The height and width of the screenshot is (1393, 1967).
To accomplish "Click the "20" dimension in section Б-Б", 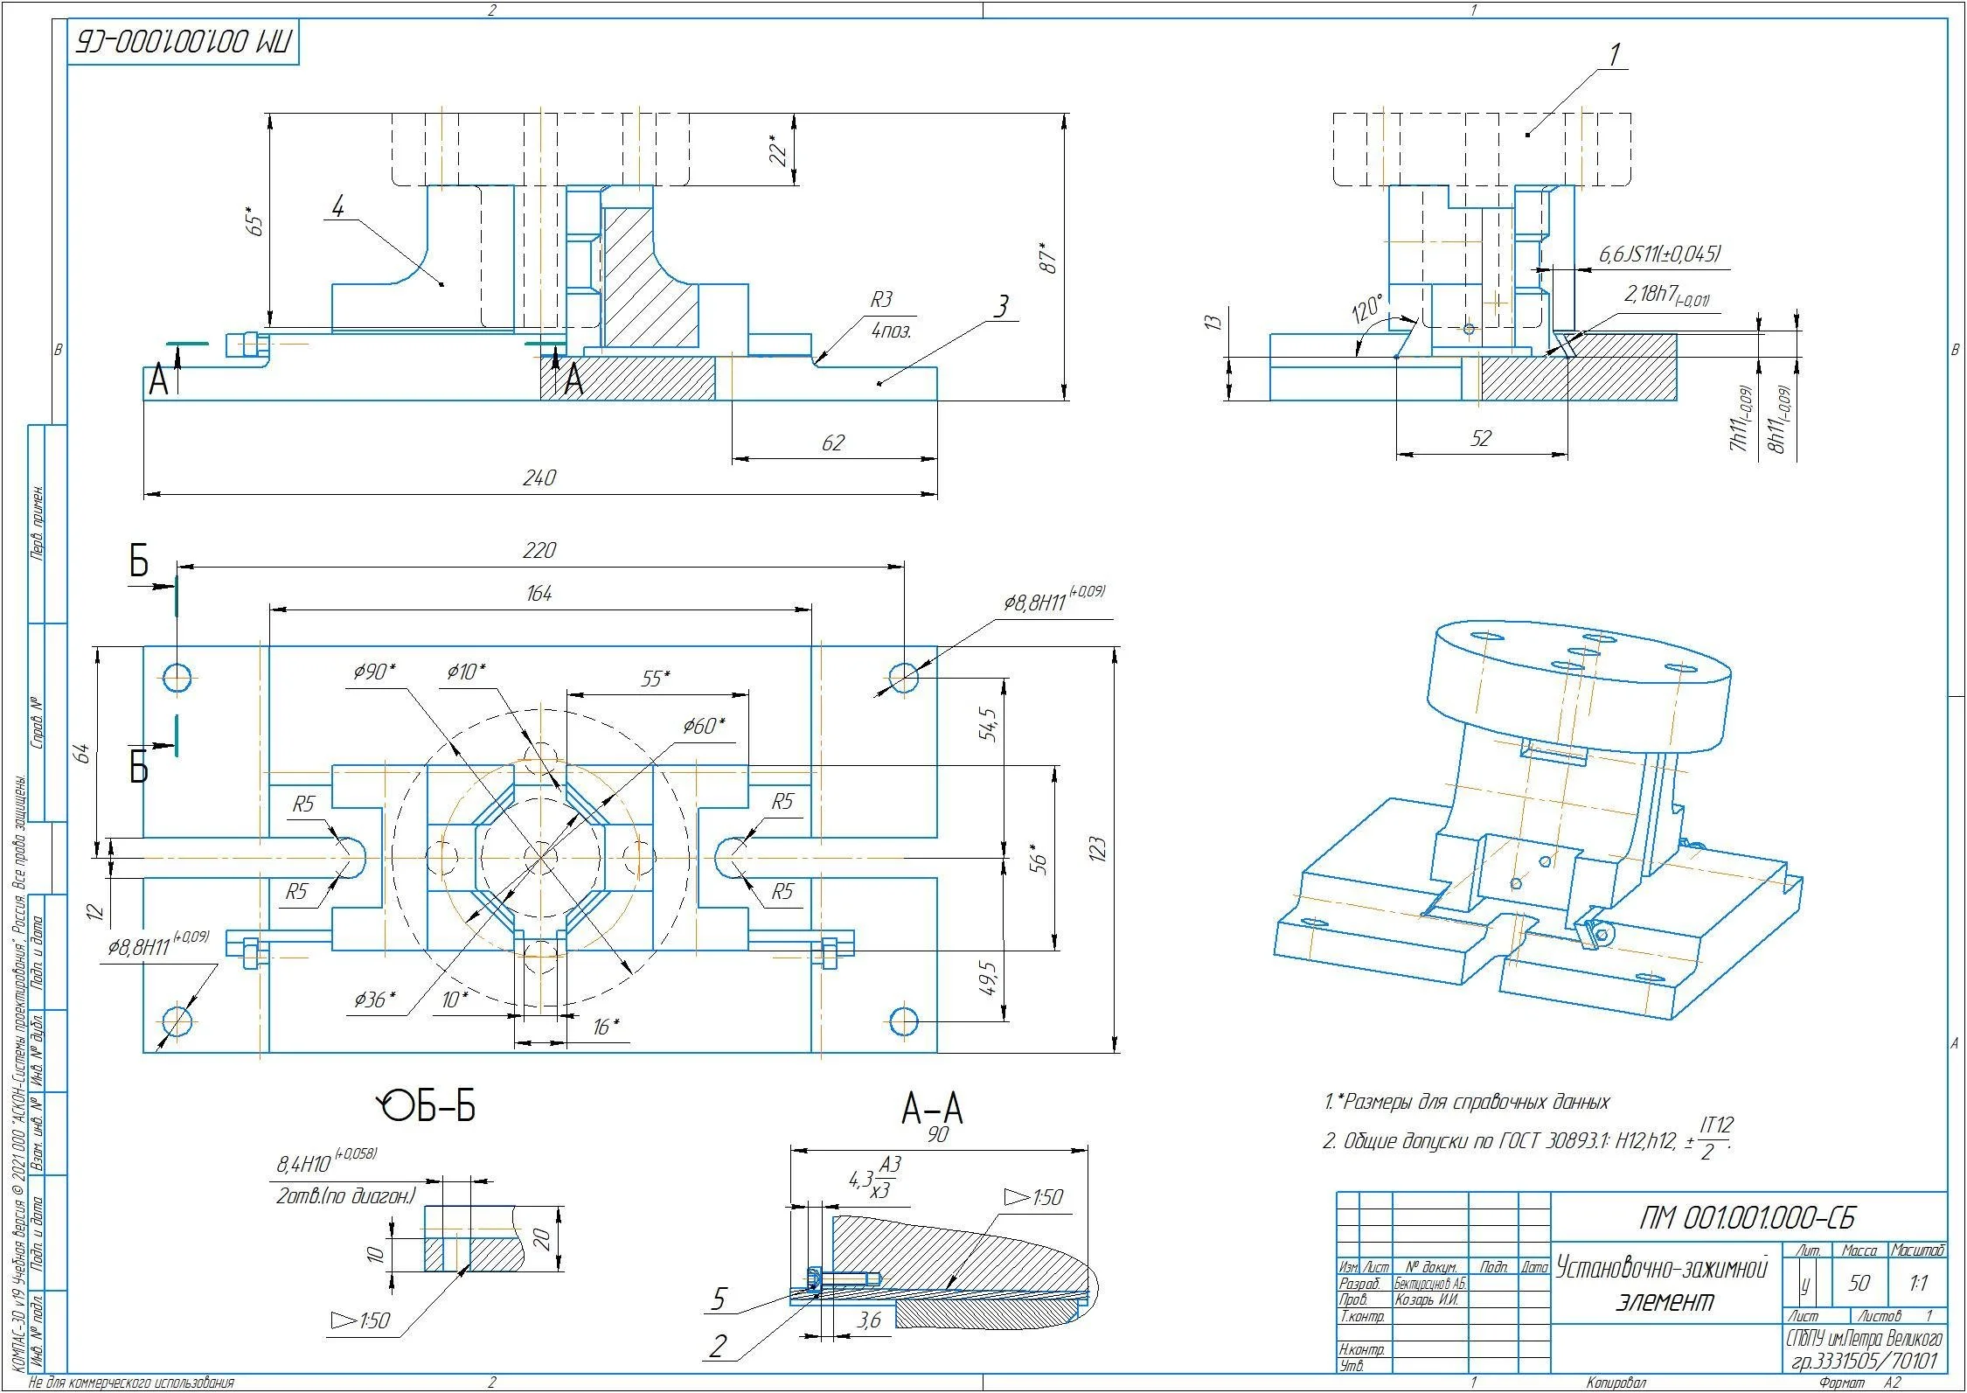I will (541, 1238).
